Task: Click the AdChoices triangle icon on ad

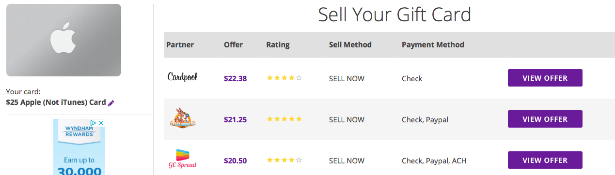Action: click(94, 123)
